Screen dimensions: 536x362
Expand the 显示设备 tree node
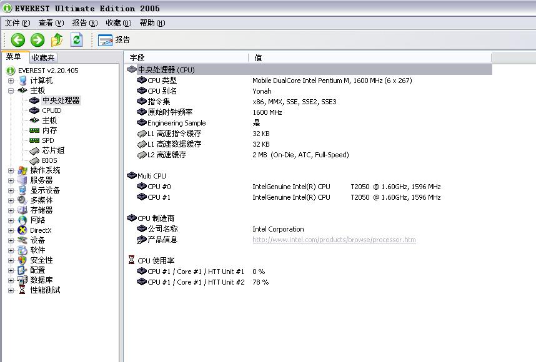[11, 190]
